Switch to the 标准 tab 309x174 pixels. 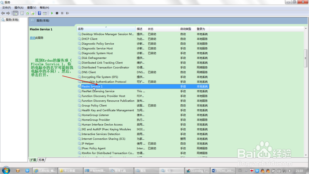tap(41, 160)
